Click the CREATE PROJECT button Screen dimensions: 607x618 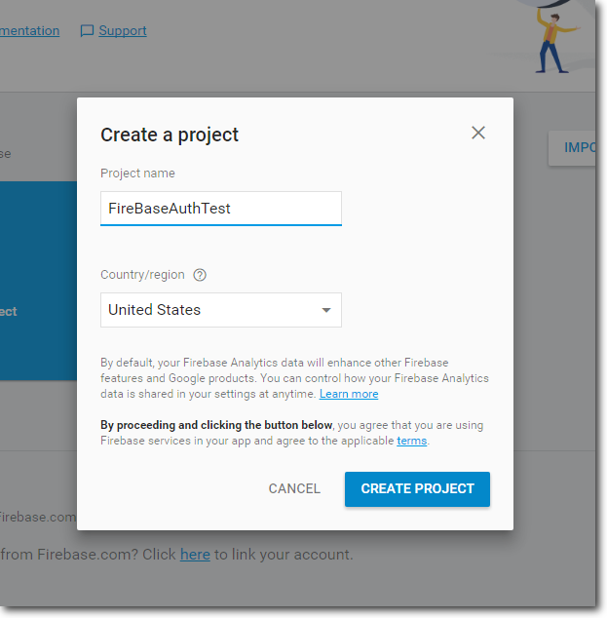(417, 489)
